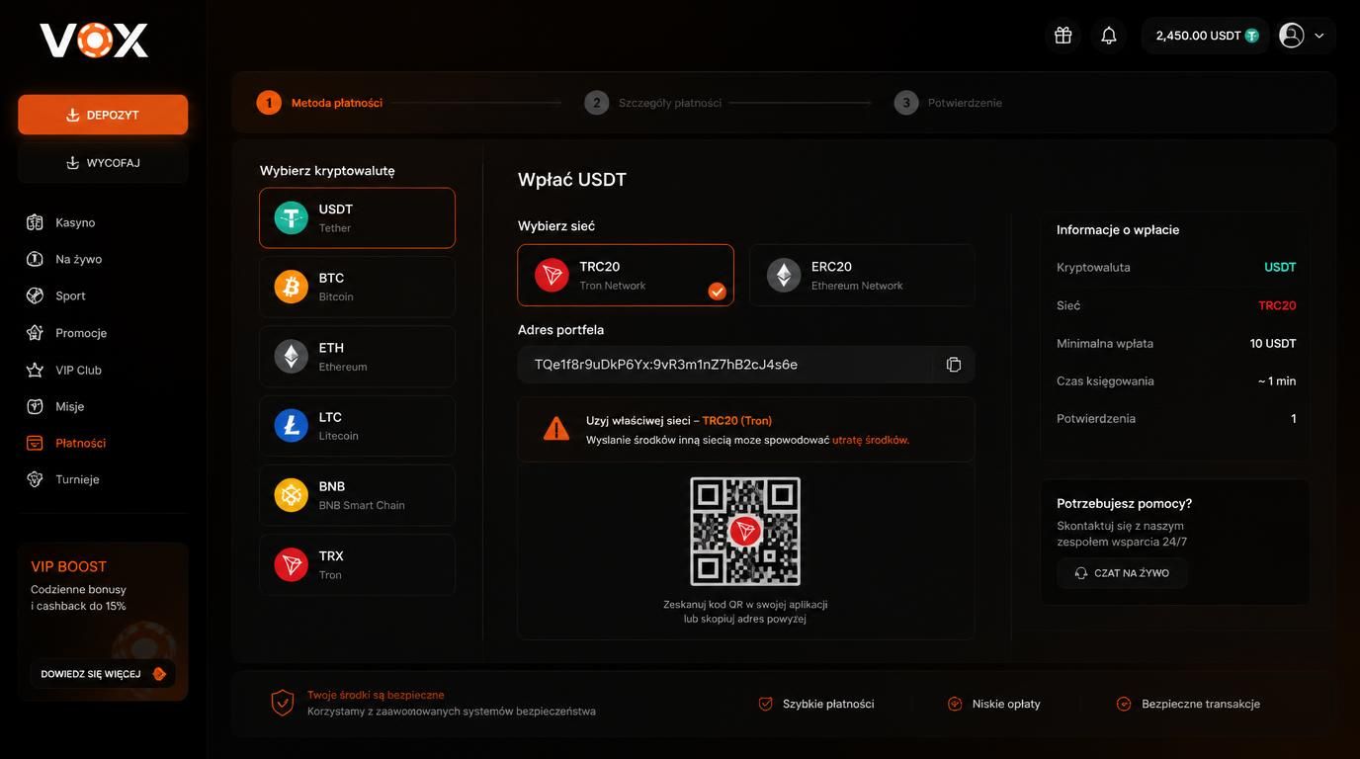Click the security shield icon

283,703
